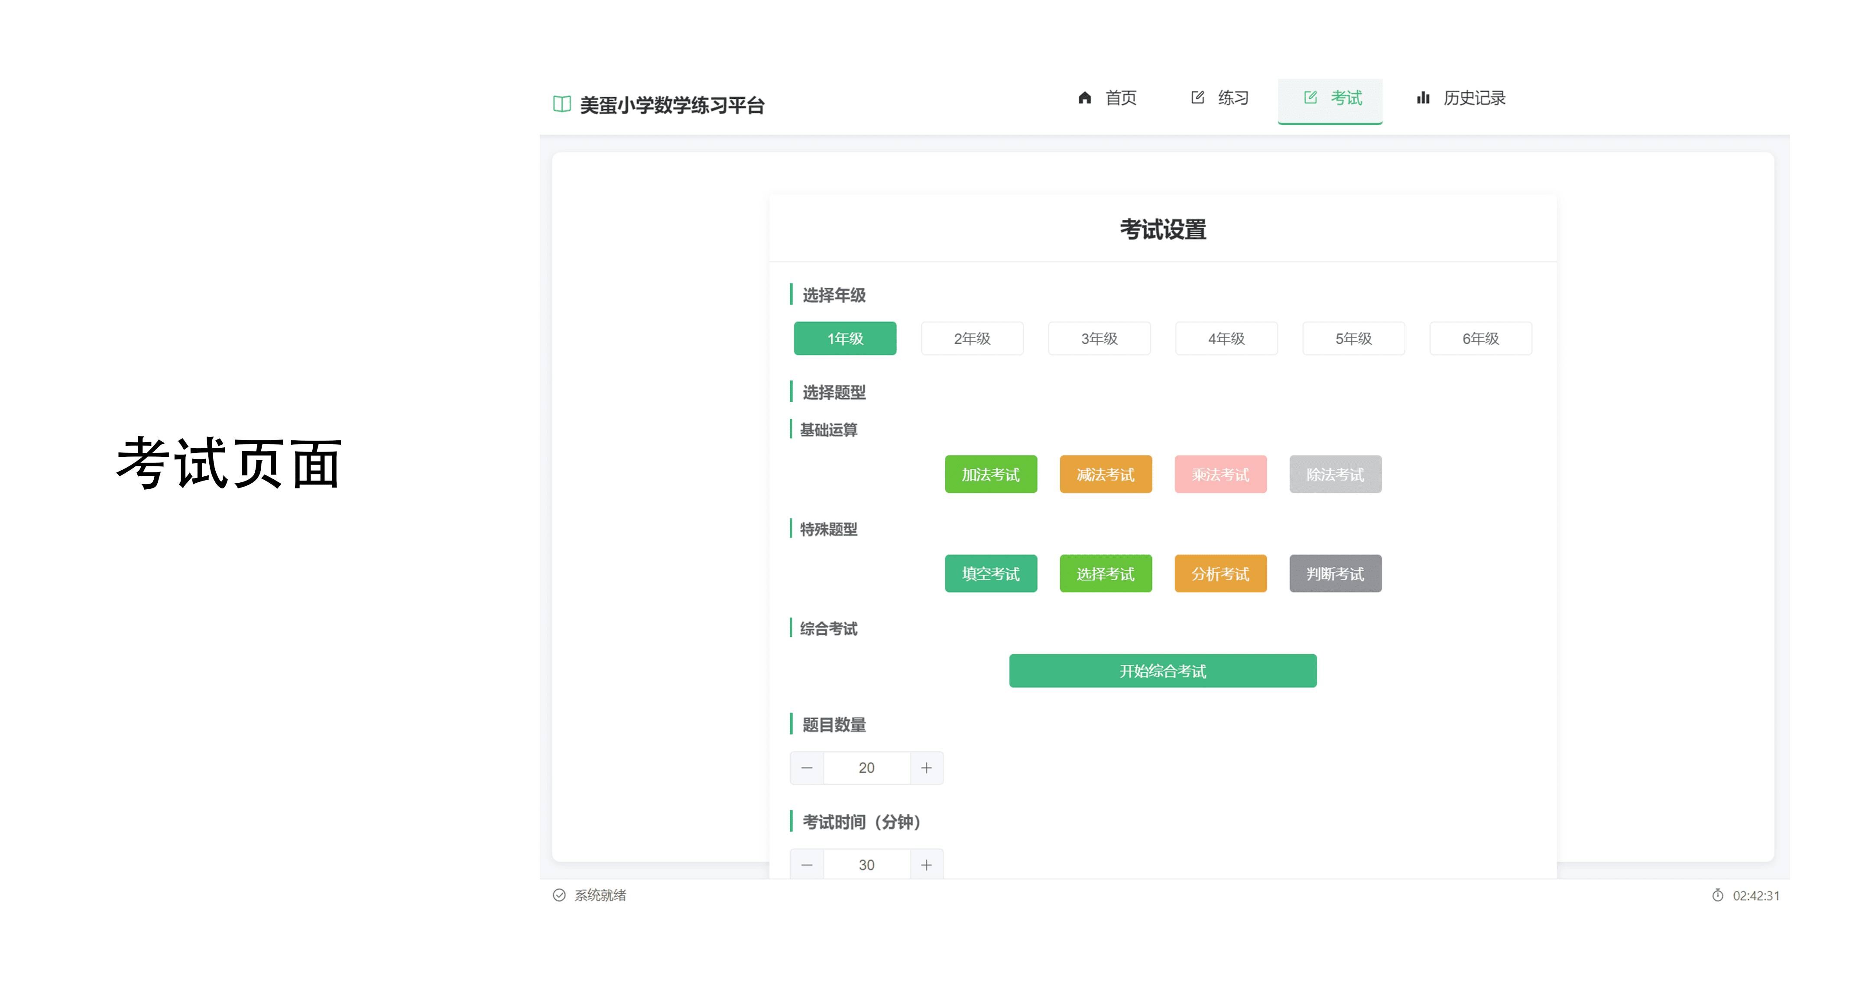Increase question count with plus button
Image resolution: width=1865 pixels, height=982 pixels.
(x=926, y=768)
